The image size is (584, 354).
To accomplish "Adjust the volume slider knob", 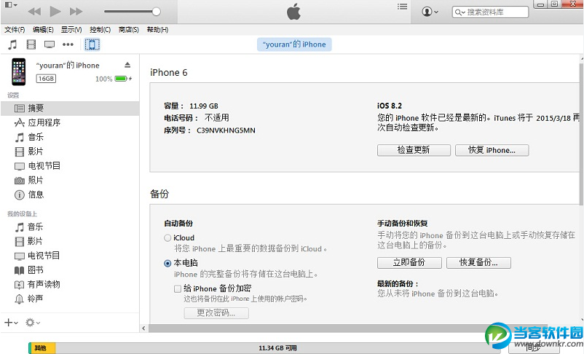I will (157, 12).
